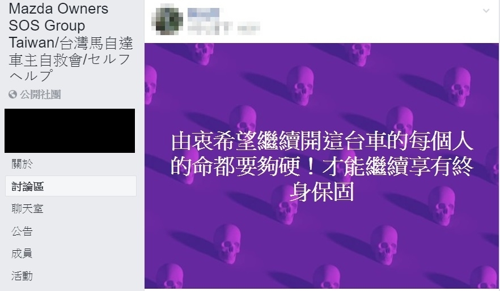Screen dimensions: 500x291
Task: Click the 公開社團 privacy label
Action: tap(40, 95)
